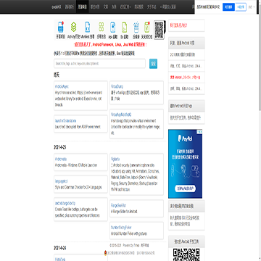Open the Apk extract tool icon
Screen dimensions: 261x261
pos(112,27)
